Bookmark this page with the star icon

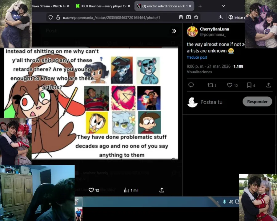(x=196, y=17)
